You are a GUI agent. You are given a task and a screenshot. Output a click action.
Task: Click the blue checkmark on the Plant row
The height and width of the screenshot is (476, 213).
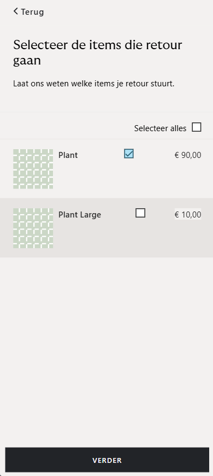point(129,154)
